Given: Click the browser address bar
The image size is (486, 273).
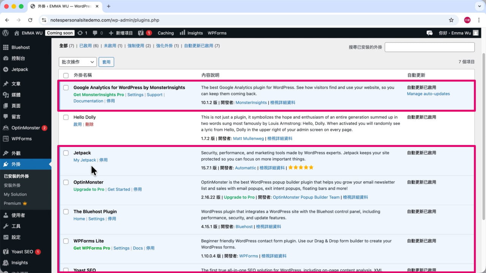Looking at the screenshot, I should [x=243, y=20].
